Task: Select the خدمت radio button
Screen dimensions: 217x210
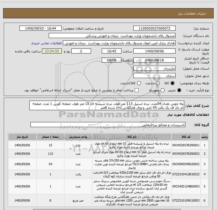Action: coord(158,83)
